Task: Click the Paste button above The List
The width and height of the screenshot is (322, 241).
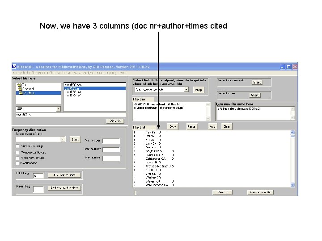Action: 191,126
